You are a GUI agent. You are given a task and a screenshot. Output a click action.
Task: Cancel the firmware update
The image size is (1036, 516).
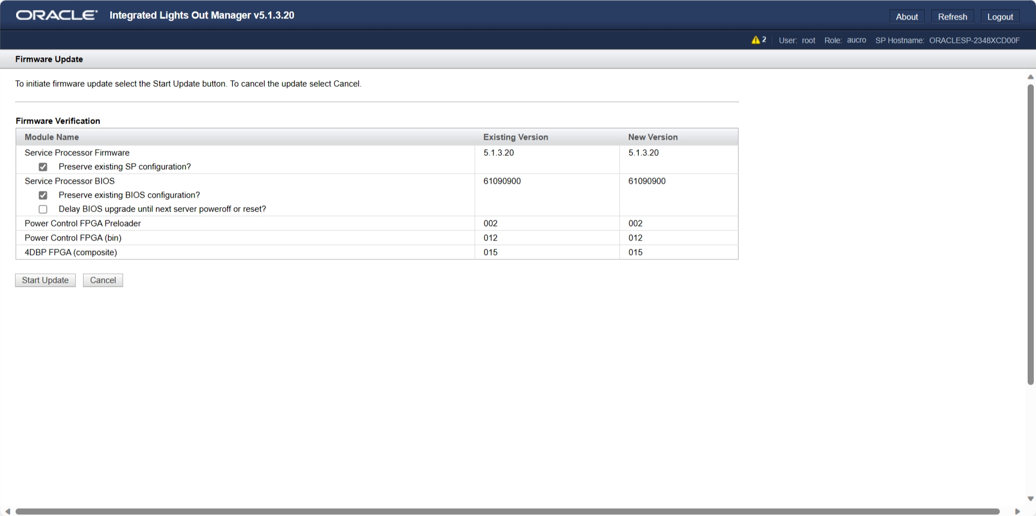click(103, 280)
